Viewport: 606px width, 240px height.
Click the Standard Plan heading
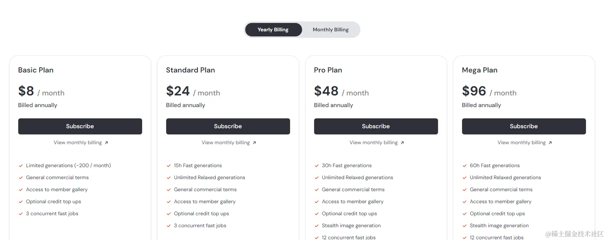coord(191,70)
